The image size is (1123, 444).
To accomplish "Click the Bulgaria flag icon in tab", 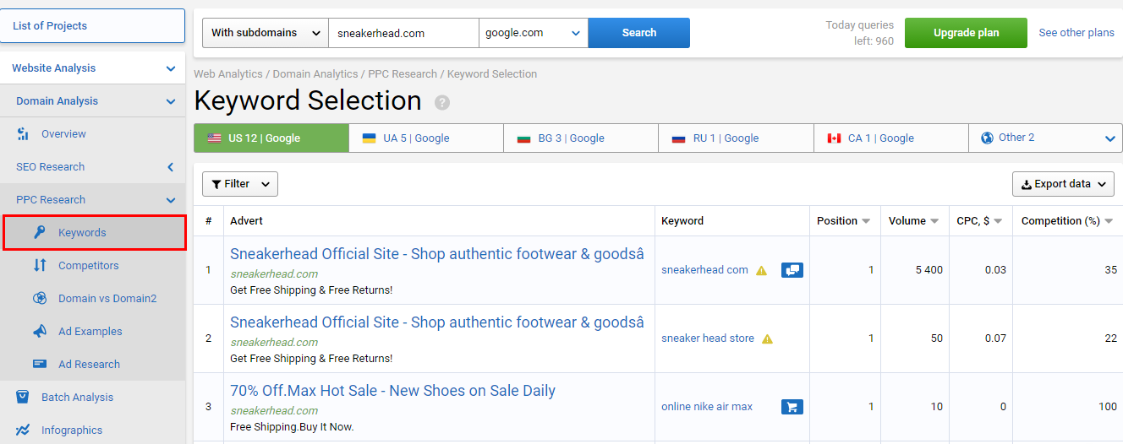I will [523, 138].
